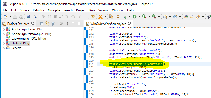Click the New wizard toolbar icon

5,17
